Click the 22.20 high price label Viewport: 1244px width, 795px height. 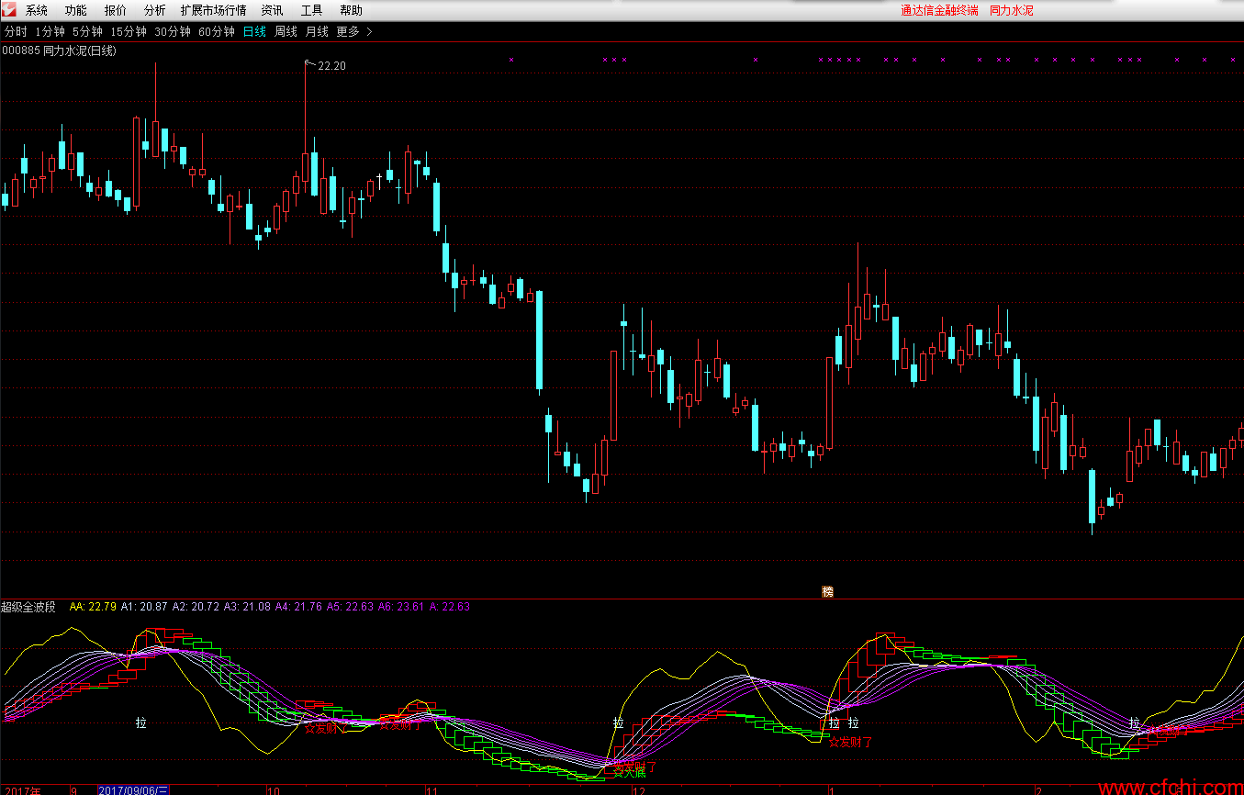point(331,66)
